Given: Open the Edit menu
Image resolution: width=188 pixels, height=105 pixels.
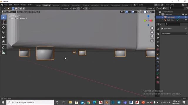Looking at the screenshot, I should 10,5.
